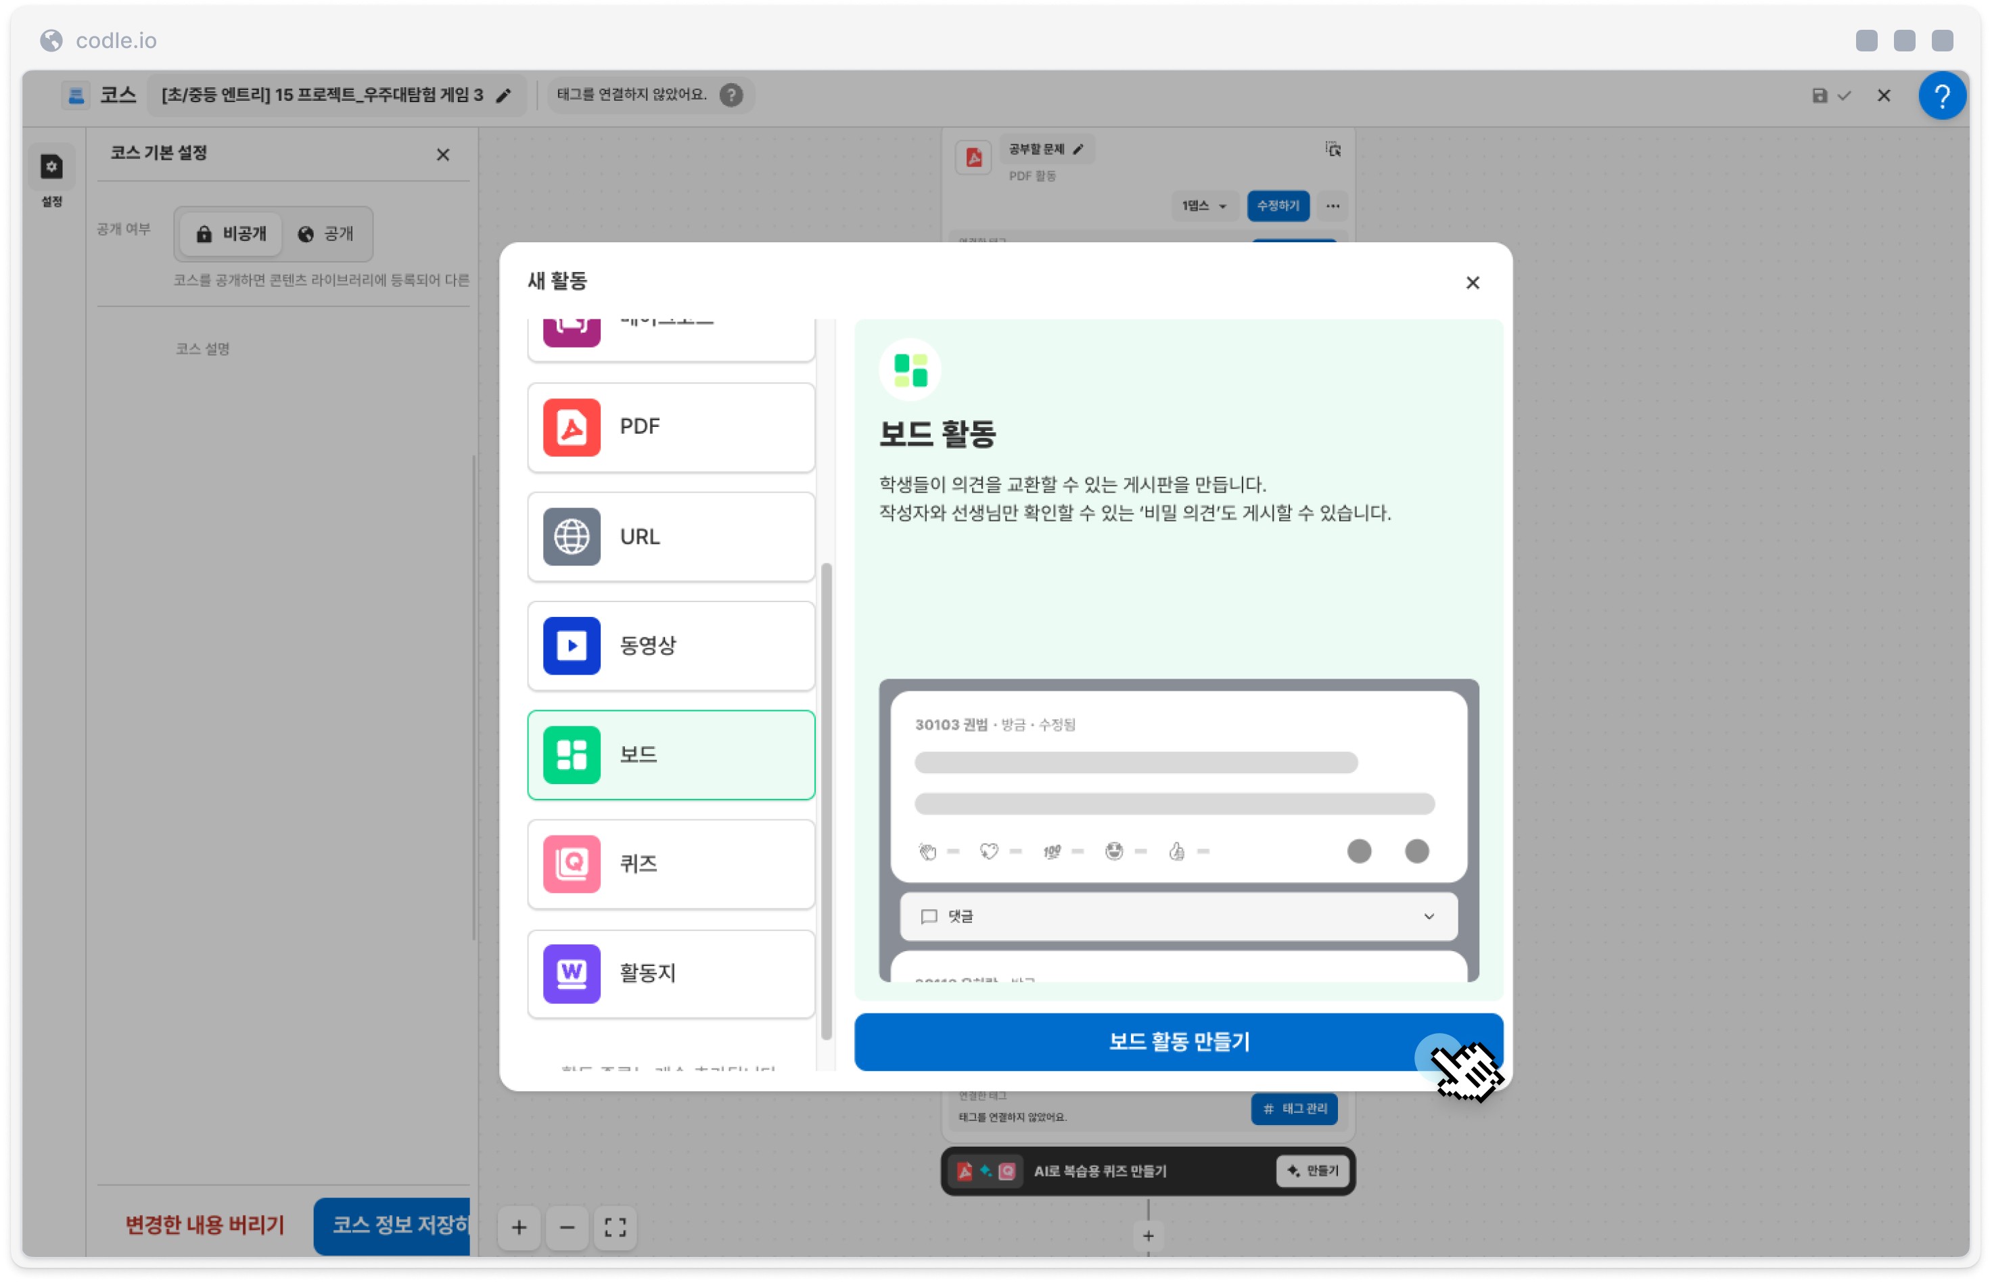Click 변경한 내용 버리기 discard link

pos(205,1225)
